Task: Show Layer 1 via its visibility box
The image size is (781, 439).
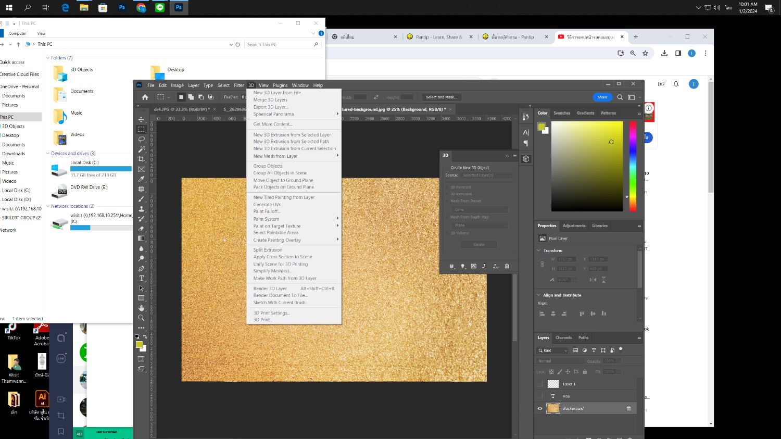Action: [x=540, y=384]
